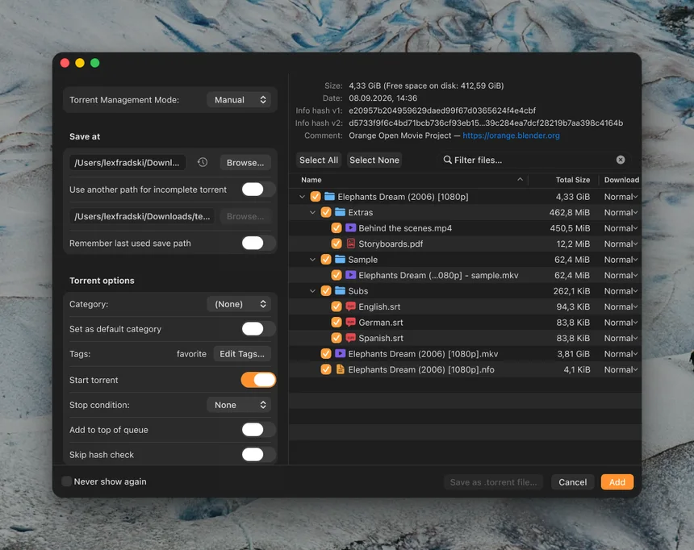Toggle Use another path for incomplete torrent

(x=258, y=190)
